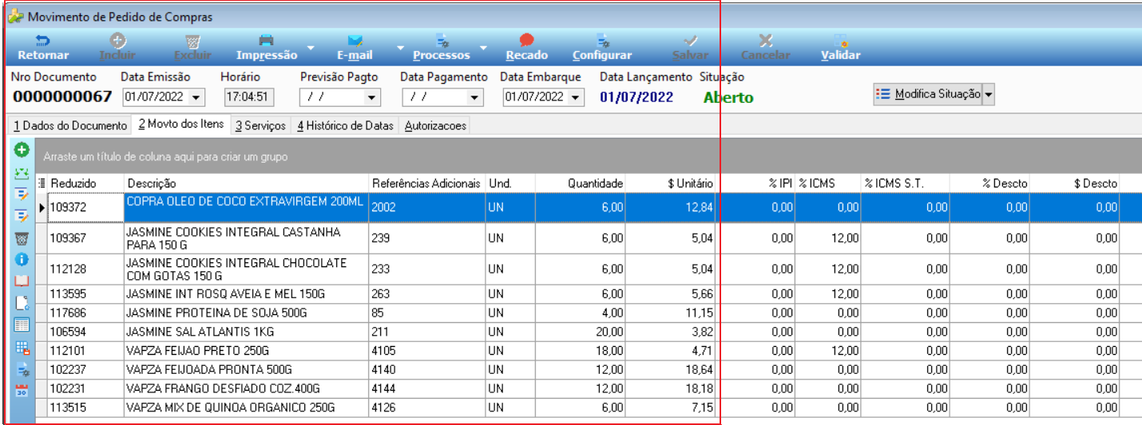1142x425 pixels.
Task: Sort by the Reduzido column header
Action: pyautogui.click(x=85, y=183)
